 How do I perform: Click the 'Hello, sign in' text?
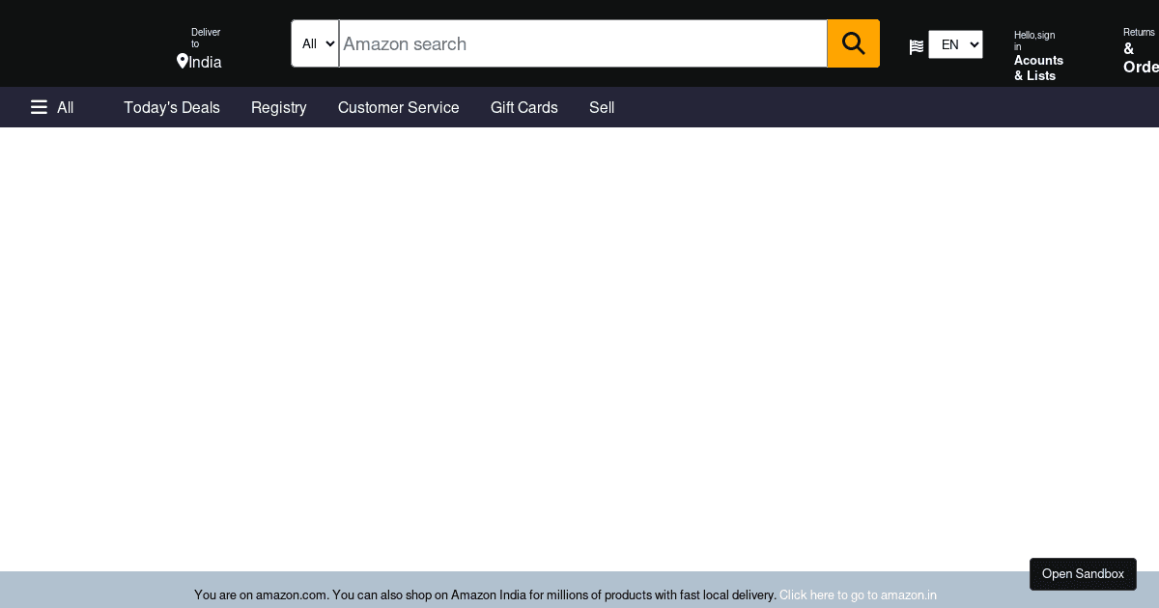click(1033, 41)
